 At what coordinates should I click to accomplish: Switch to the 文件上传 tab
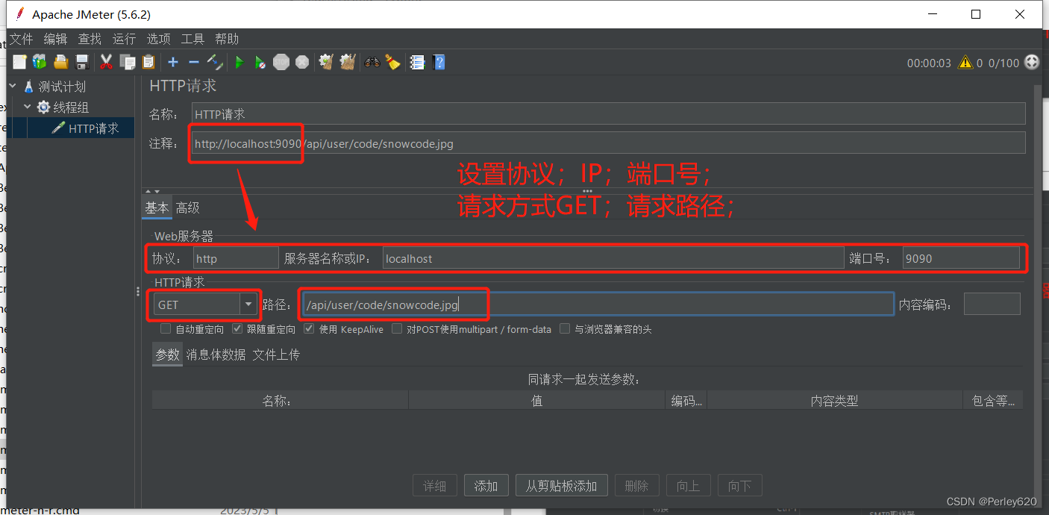coord(276,355)
